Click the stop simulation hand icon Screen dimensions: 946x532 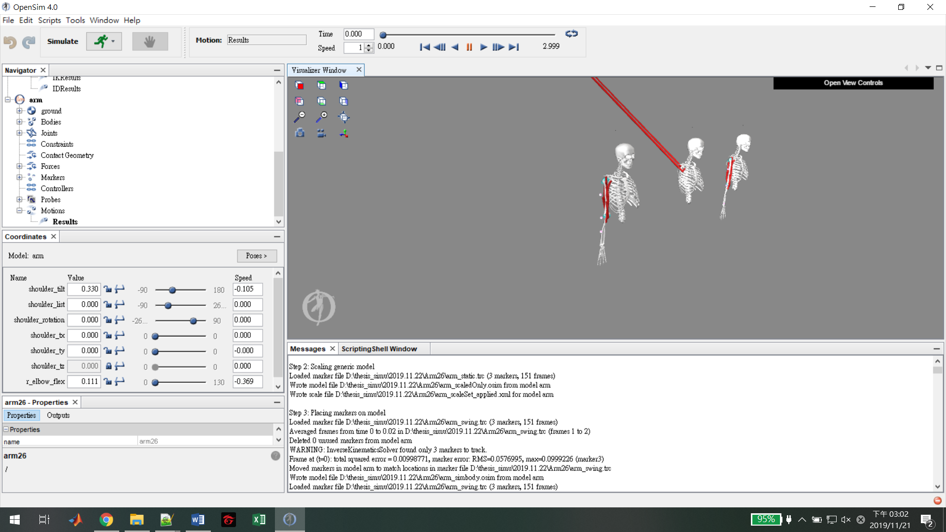[x=150, y=41]
